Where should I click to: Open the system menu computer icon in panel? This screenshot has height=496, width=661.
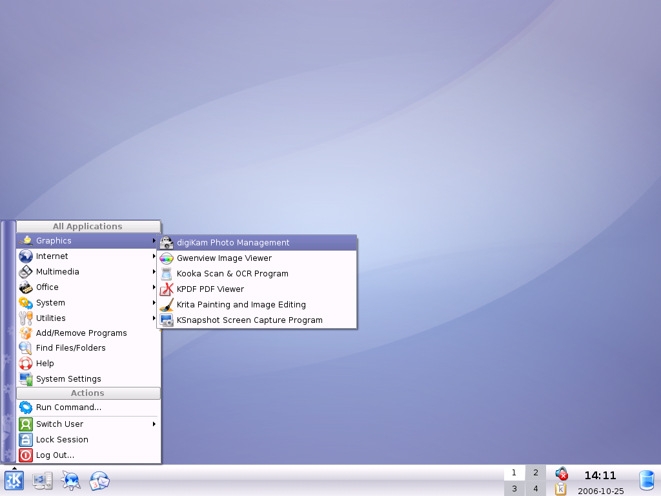click(x=43, y=480)
